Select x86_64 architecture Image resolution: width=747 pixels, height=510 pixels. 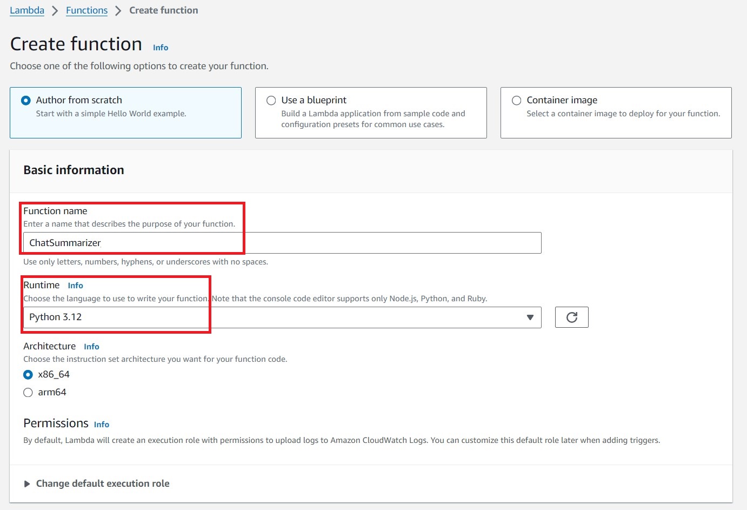[28, 375]
